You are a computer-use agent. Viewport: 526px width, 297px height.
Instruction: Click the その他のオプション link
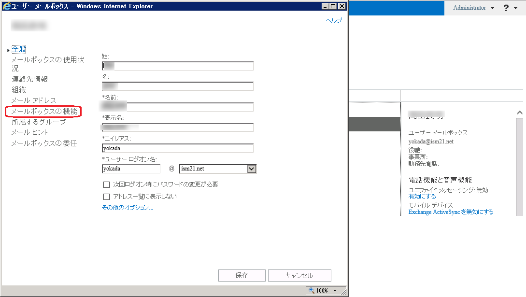[128, 208]
